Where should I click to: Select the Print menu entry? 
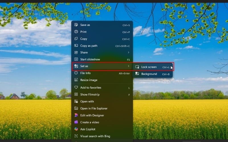click(102, 32)
